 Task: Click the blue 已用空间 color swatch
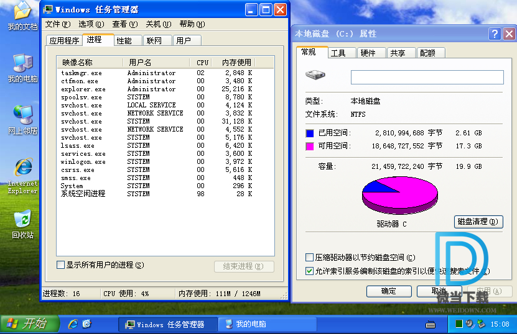pos(310,133)
